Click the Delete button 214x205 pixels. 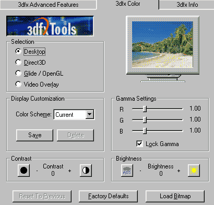point(76,135)
